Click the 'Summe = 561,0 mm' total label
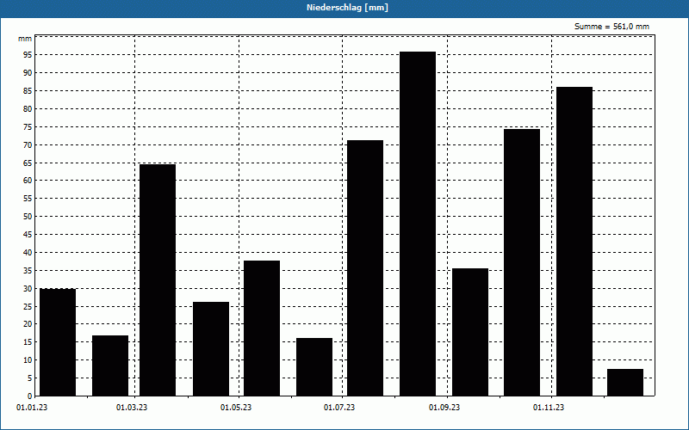 click(611, 27)
